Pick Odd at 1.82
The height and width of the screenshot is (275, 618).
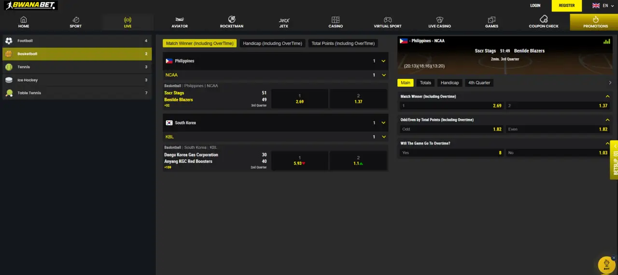[451, 129]
